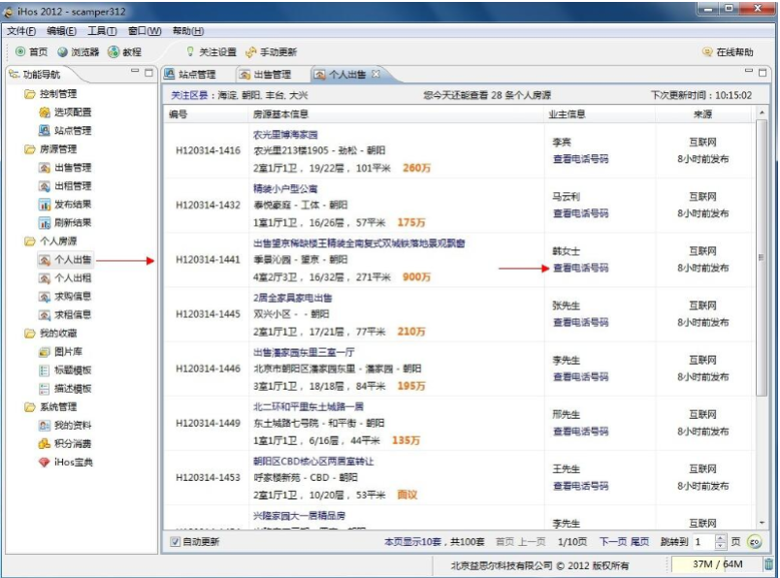Switch to the 站点管理 tab

[x=198, y=73]
